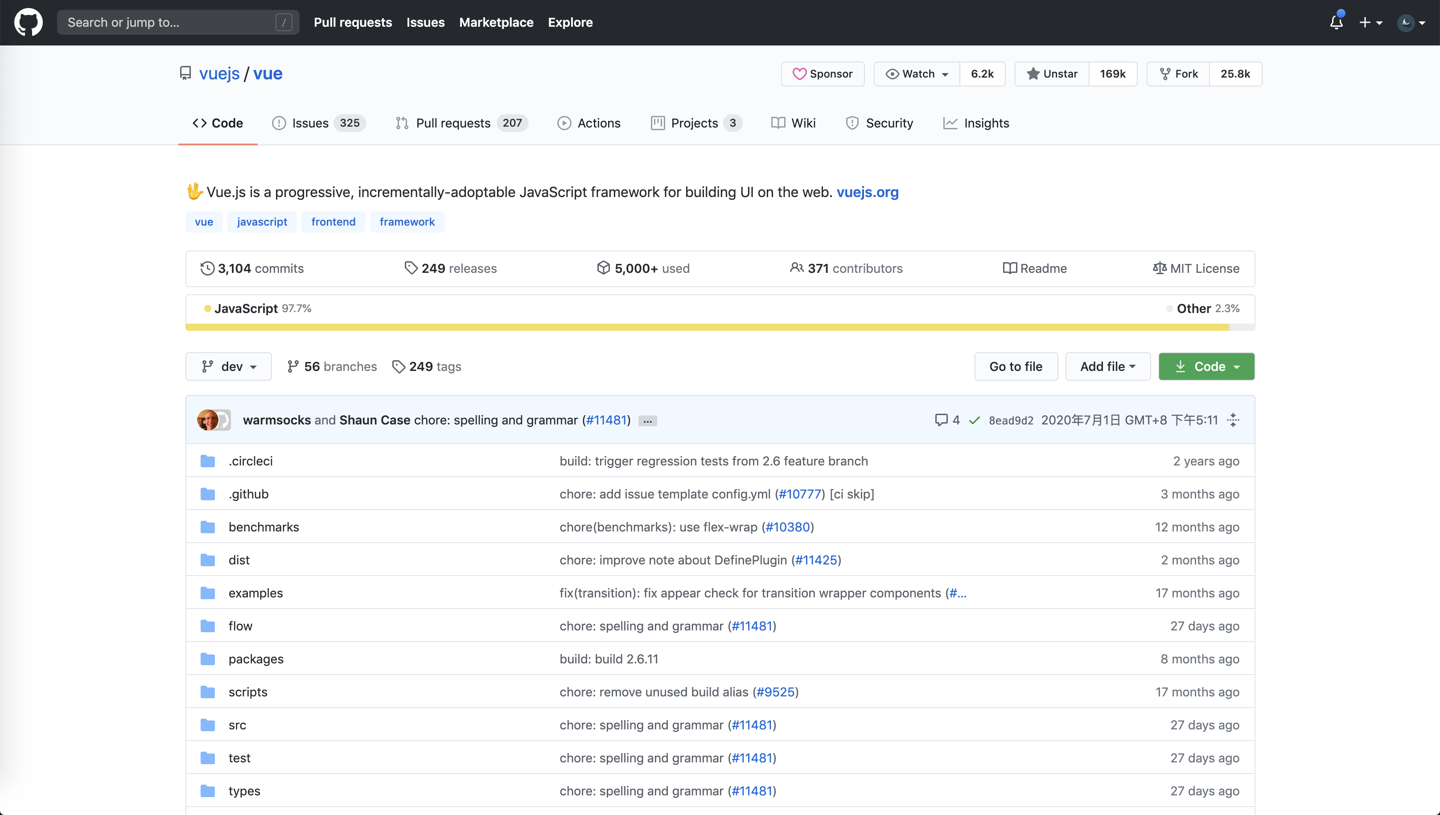View the 56 branches

332,366
